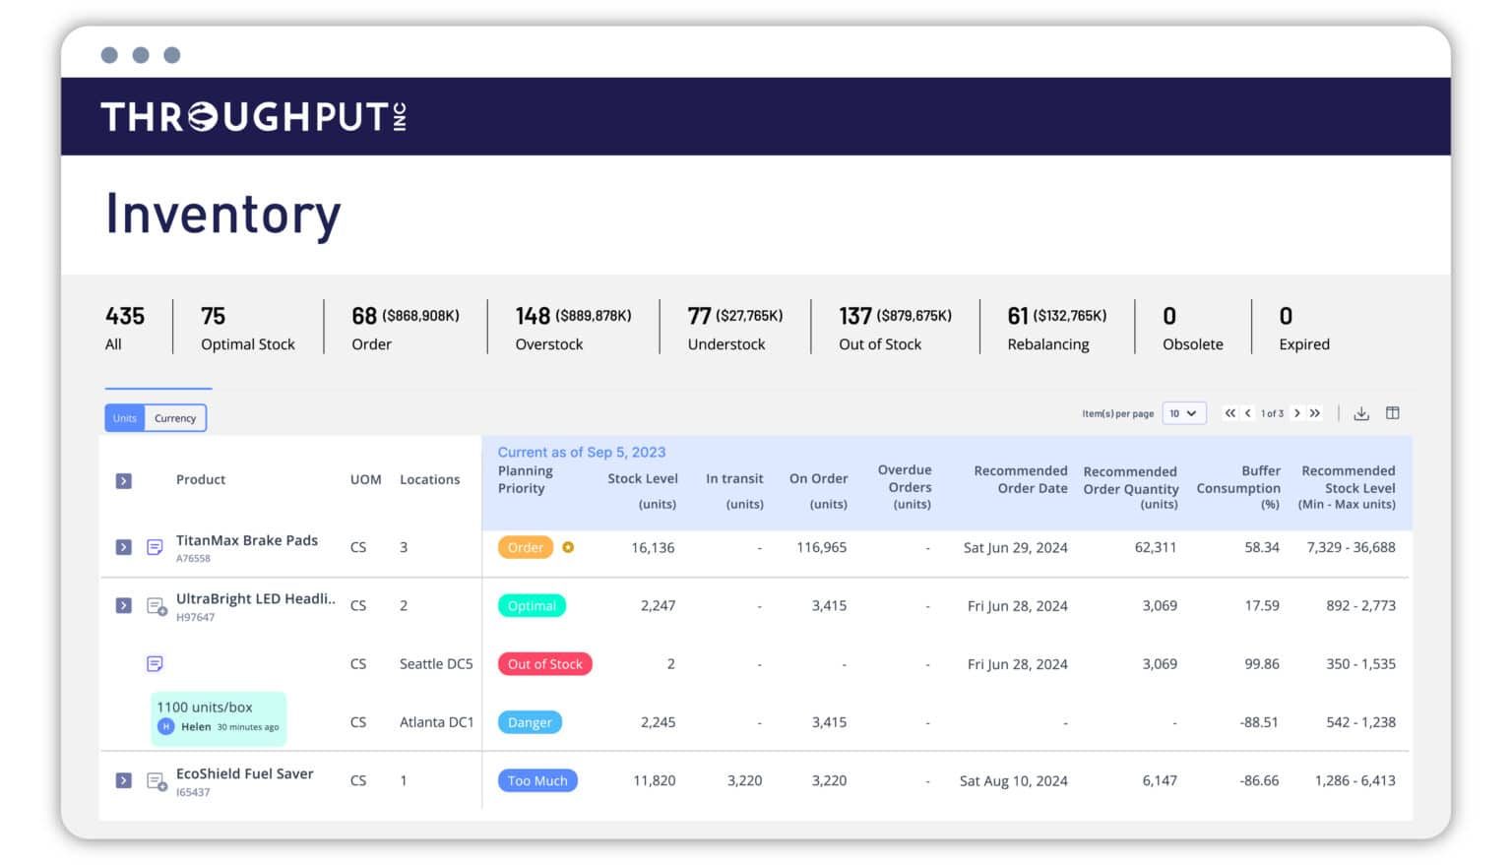Viewport: 1512px width, 865px height.
Task: Filter inventory by Optimal Stock
Action: coord(247,328)
